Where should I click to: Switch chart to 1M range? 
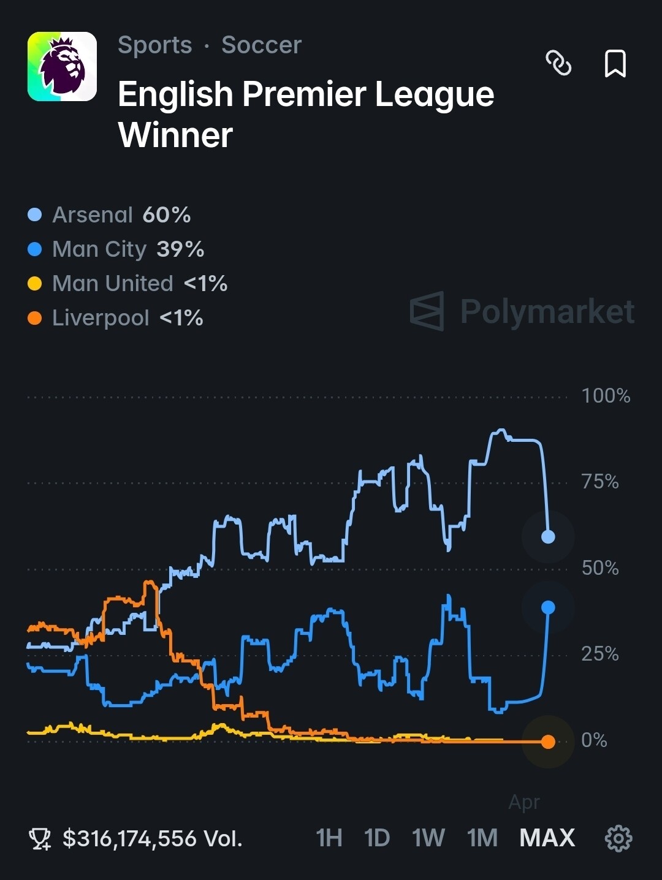(482, 838)
